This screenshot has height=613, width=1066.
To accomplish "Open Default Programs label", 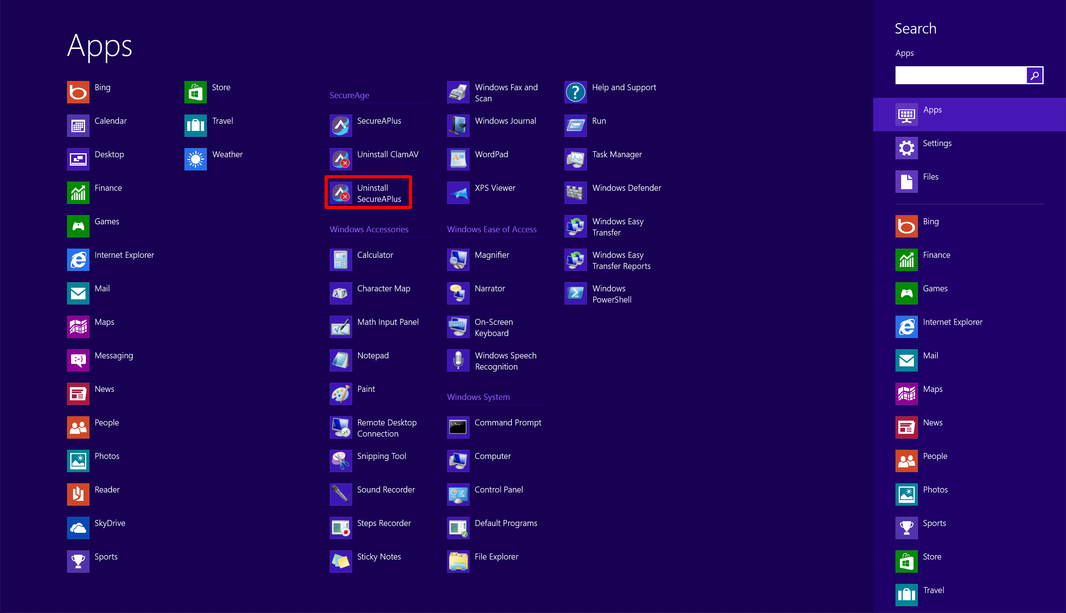I will coord(506,523).
